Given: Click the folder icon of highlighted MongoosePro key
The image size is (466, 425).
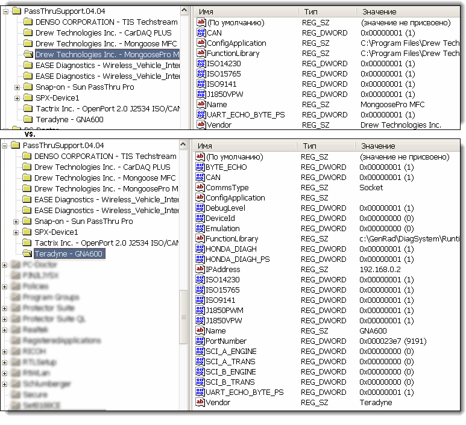Looking at the screenshot, I should 27,55.
